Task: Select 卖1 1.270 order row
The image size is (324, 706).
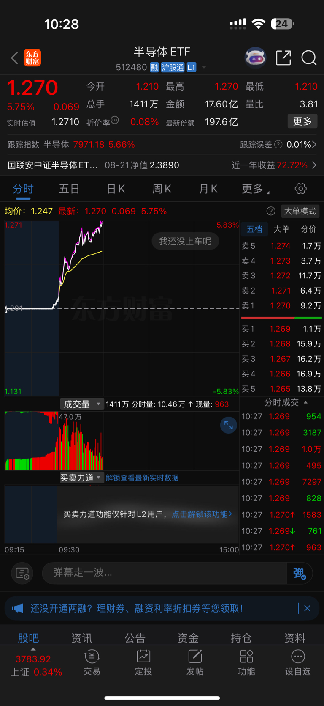Action: 281,305
